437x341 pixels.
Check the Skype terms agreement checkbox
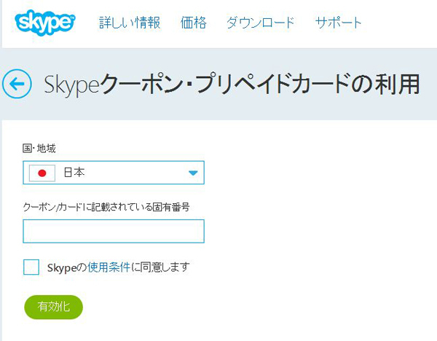(x=31, y=267)
